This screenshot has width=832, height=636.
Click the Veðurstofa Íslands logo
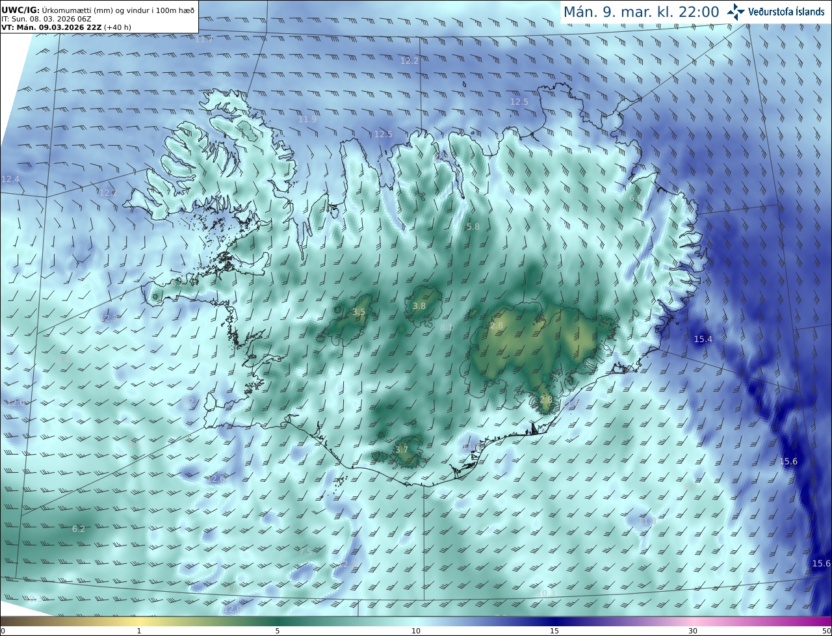pos(775,12)
